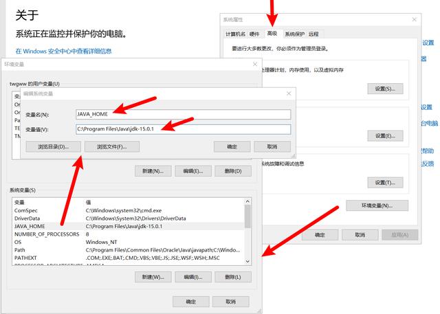
Task: Open 环境变量(N)... in System Properties
Action: point(377,205)
